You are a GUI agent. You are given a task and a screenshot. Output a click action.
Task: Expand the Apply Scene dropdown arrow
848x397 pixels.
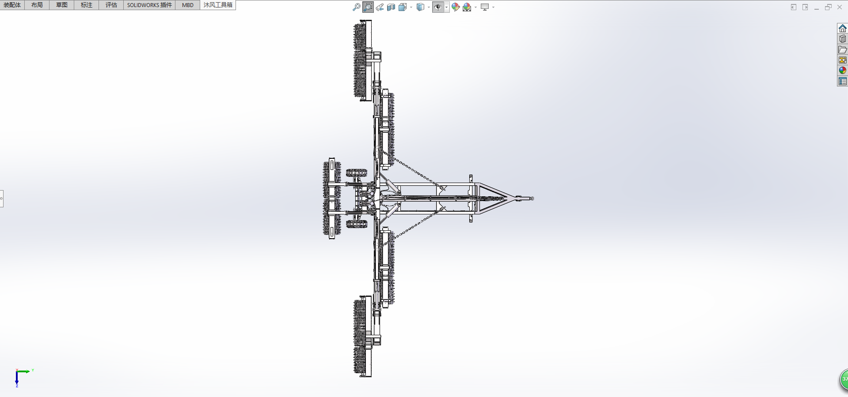pos(475,7)
